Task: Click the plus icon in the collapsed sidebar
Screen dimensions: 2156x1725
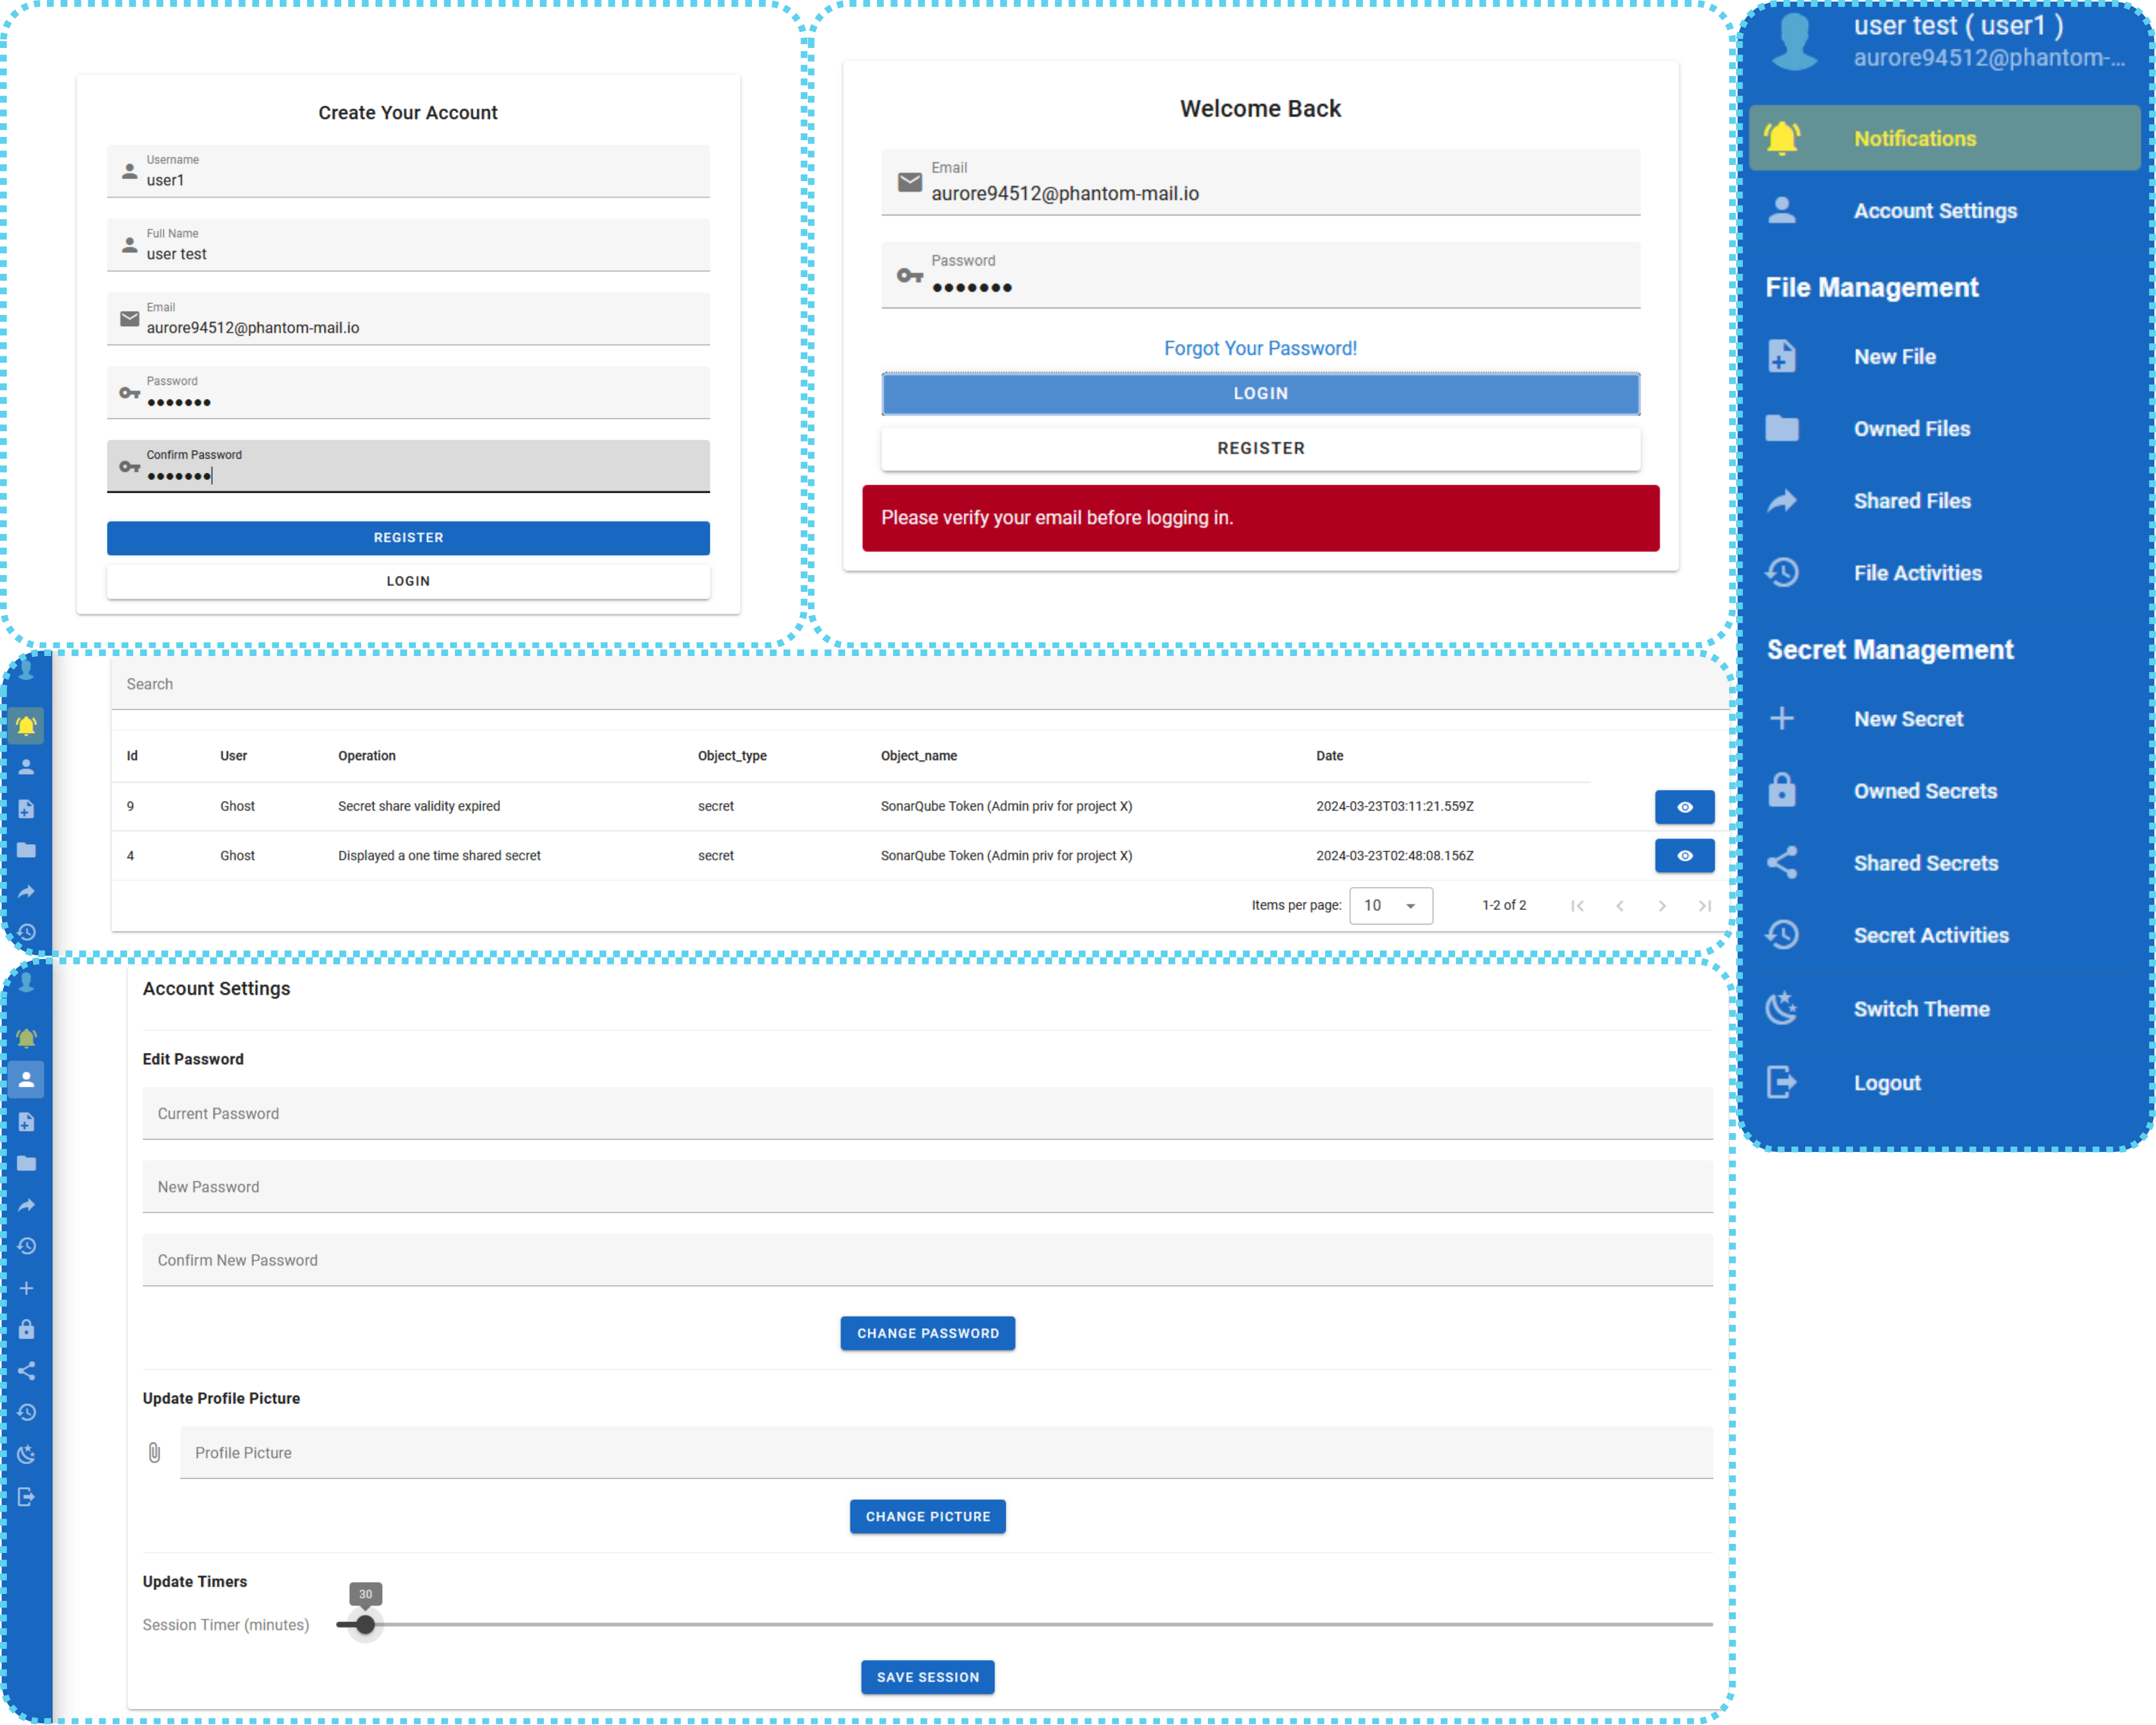Action: pyautogui.click(x=27, y=1288)
